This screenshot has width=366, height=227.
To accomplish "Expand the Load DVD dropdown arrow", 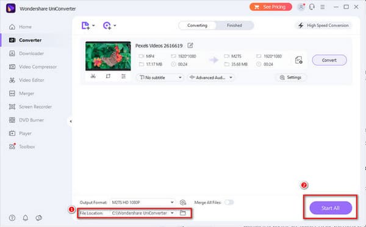I will [x=115, y=26].
